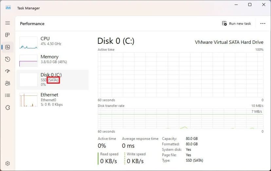
Task: Go to the Processes page icon
Action: tap(8, 35)
